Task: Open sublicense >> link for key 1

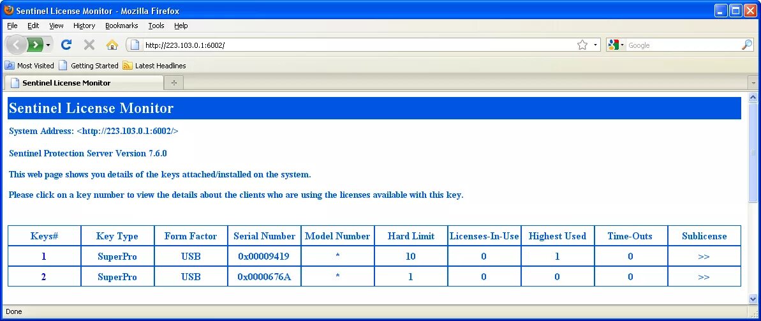Action: click(704, 257)
